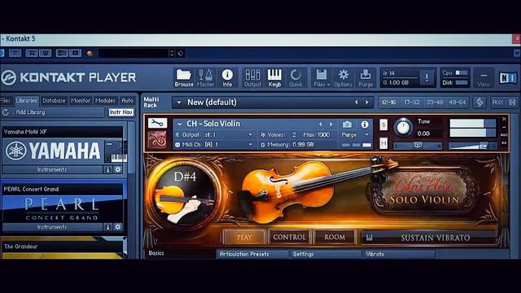The width and height of the screenshot is (521, 293).
Task: Switch to the Files browser tab
Action: click(6, 100)
